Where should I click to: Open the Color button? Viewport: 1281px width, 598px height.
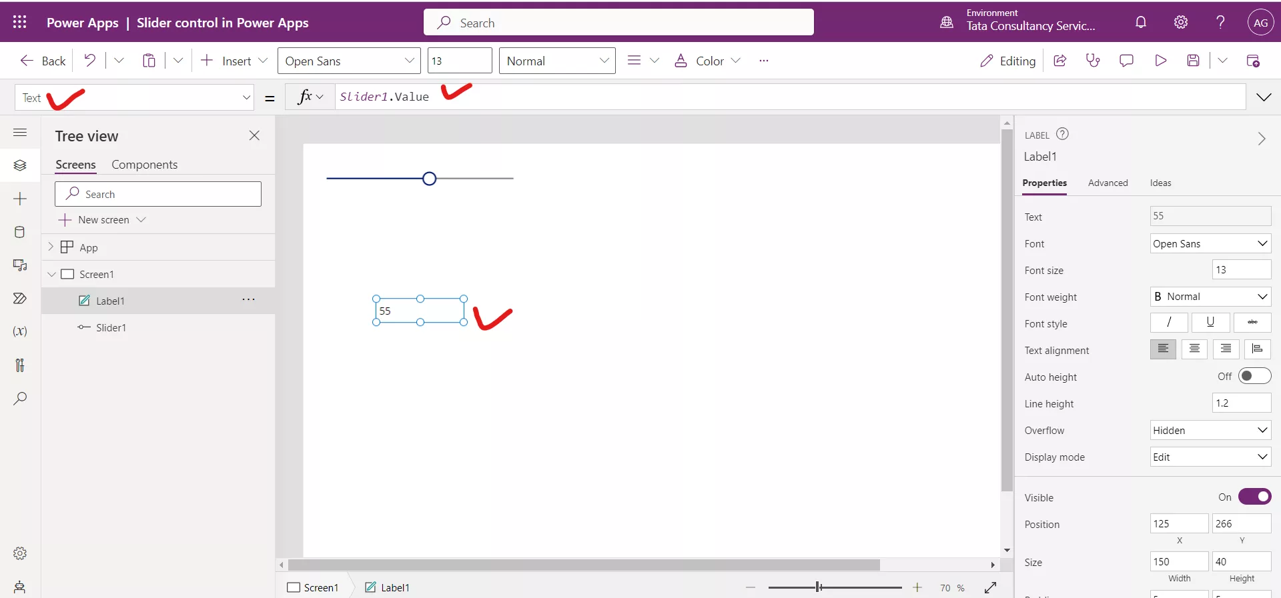tap(707, 61)
